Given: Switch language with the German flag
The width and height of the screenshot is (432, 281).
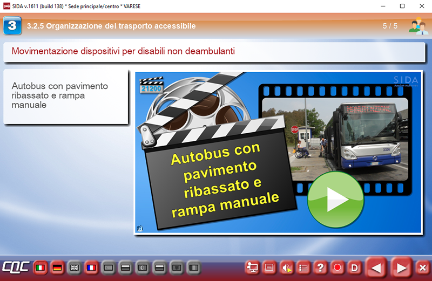Looking at the screenshot, I should tap(57, 268).
